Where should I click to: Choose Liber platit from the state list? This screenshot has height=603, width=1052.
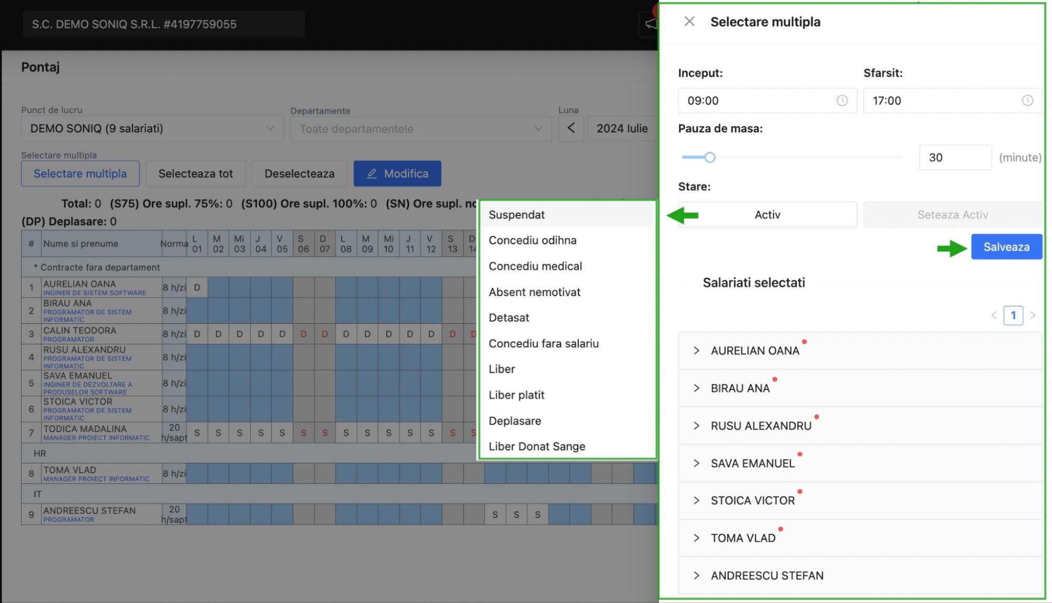[567, 395]
